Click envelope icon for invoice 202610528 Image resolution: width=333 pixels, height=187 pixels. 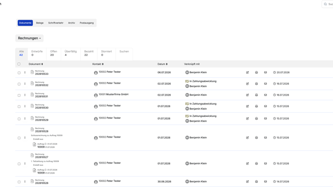(x=265, y=138)
